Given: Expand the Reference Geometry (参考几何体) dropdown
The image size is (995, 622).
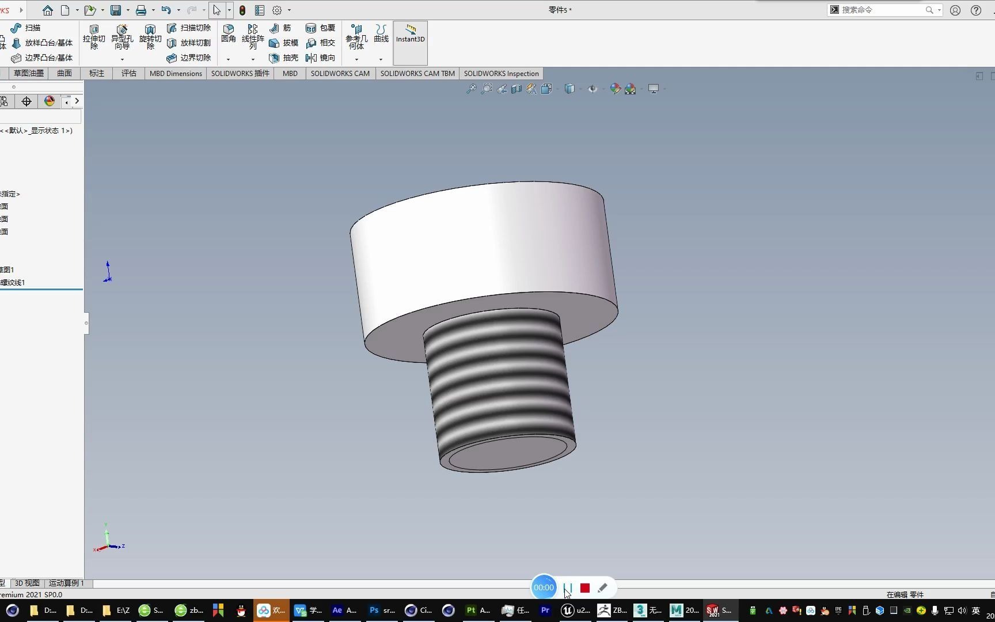Looking at the screenshot, I should point(356,59).
